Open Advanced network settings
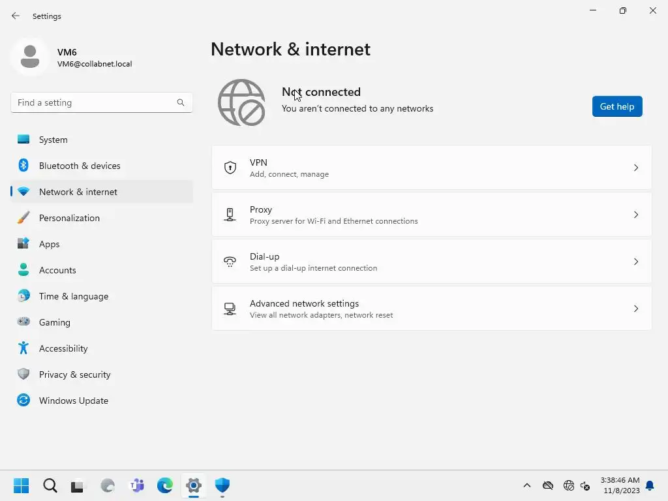This screenshot has width=668, height=501. click(432, 309)
